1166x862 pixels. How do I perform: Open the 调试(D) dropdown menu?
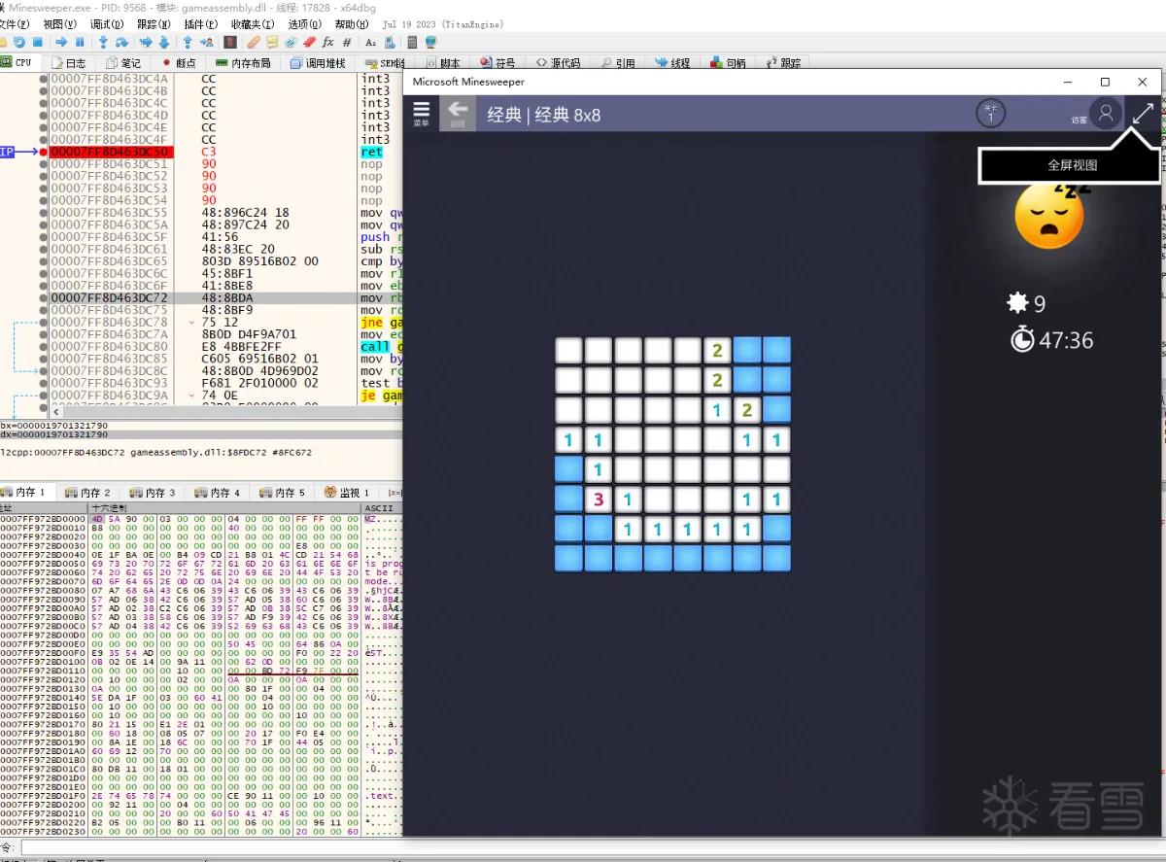(107, 23)
